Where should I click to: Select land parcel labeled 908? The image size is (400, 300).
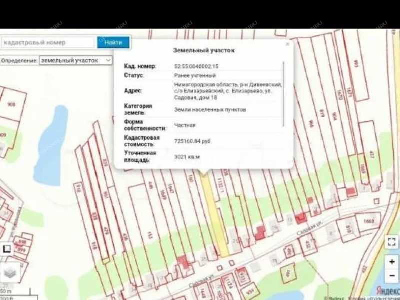point(11,105)
